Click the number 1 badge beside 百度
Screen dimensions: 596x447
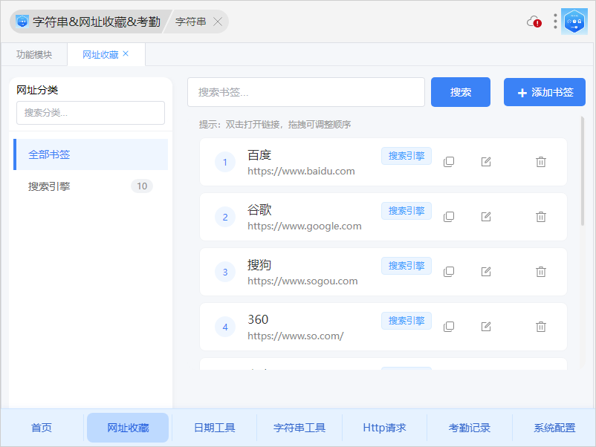pyautogui.click(x=225, y=162)
